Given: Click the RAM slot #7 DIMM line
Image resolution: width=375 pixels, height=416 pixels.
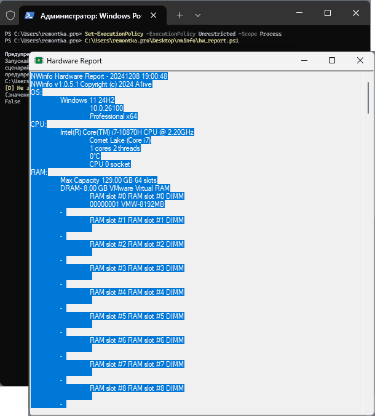Looking at the screenshot, I should (136, 364).
